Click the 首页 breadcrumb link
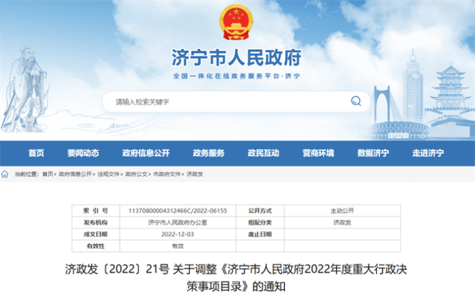 (47, 174)
